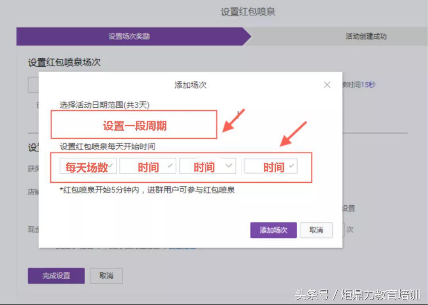The width and height of the screenshot is (428, 305).
Task: Click the 完成设置 button
Action: [x=56, y=276]
